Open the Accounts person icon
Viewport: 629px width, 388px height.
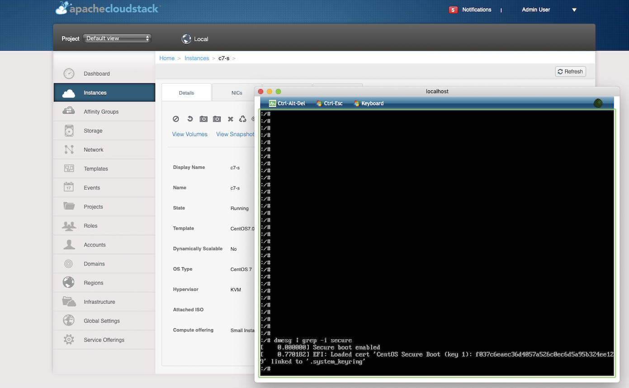coord(69,245)
